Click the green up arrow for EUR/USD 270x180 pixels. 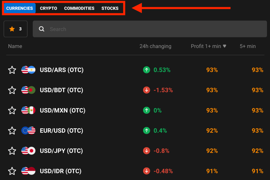[x=146, y=131]
